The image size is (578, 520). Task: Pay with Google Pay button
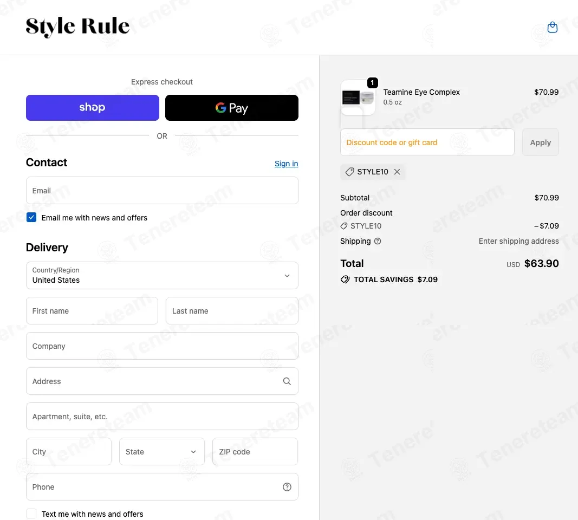[x=231, y=108]
